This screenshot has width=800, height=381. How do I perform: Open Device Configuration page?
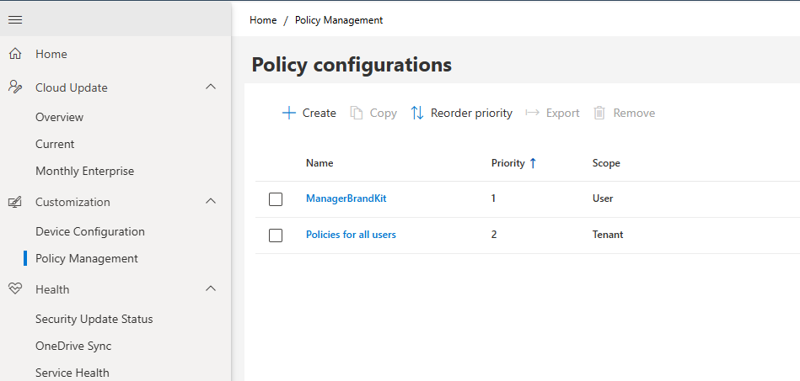[90, 232]
